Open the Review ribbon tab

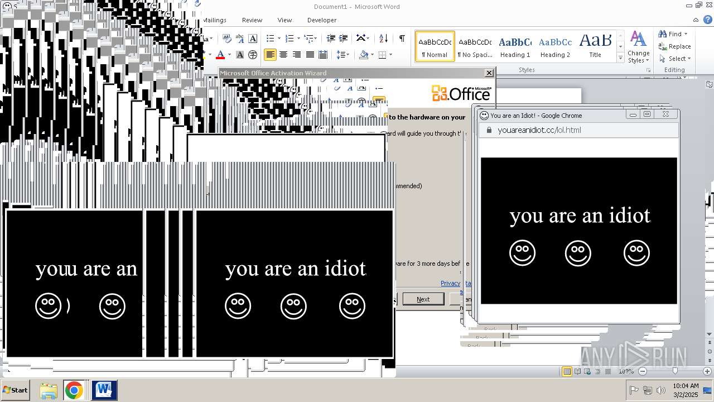click(252, 20)
